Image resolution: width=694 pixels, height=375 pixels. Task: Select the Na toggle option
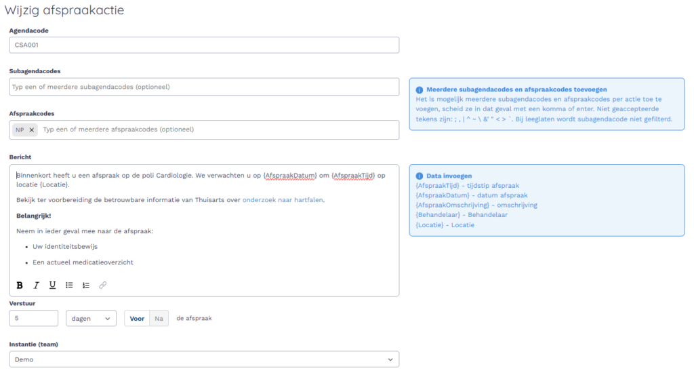pyautogui.click(x=159, y=318)
